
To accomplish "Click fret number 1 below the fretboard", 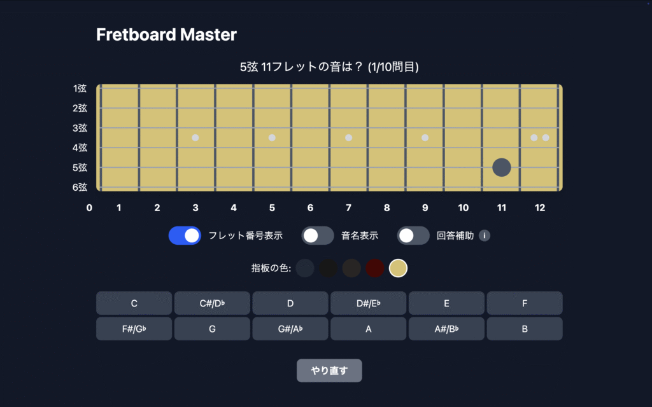I will pos(119,208).
